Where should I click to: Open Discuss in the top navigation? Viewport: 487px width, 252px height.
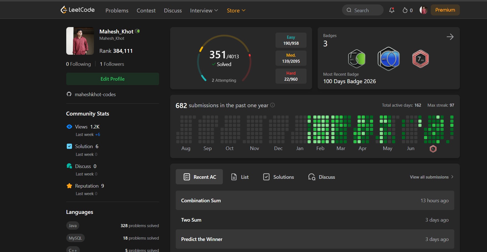[x=173, y=11]
